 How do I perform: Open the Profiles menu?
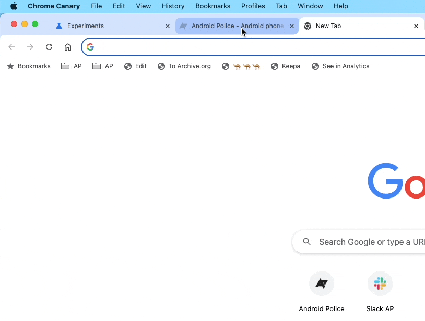[253, 6]
